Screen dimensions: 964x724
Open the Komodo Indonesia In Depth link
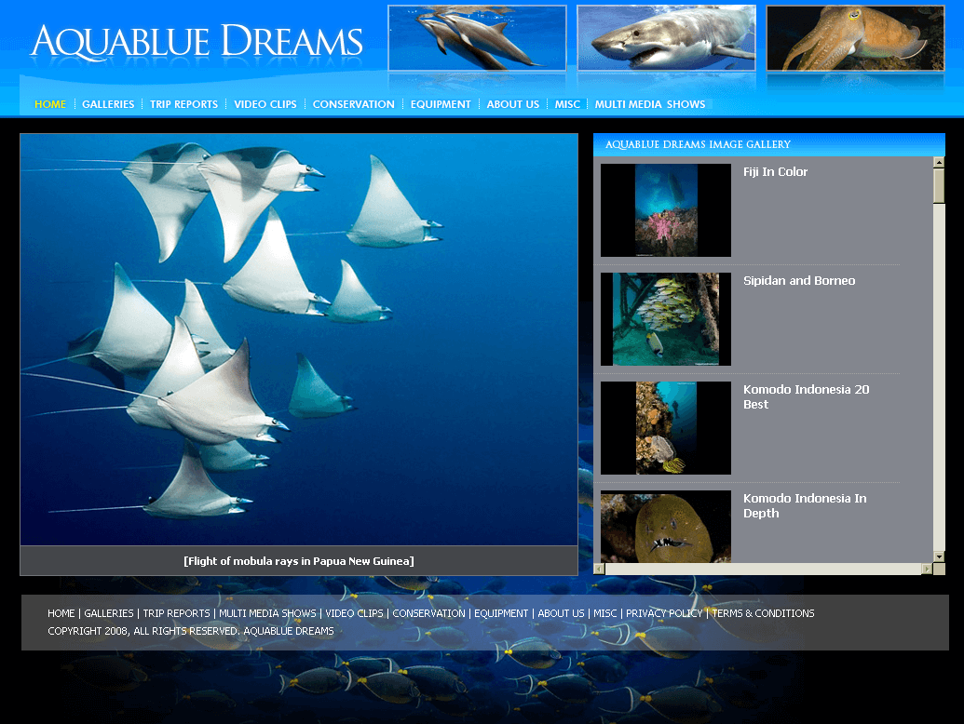click(x=805, y=505)
